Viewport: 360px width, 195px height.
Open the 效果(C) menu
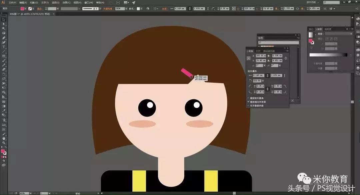pyautogui.click(x=66, y=2)
